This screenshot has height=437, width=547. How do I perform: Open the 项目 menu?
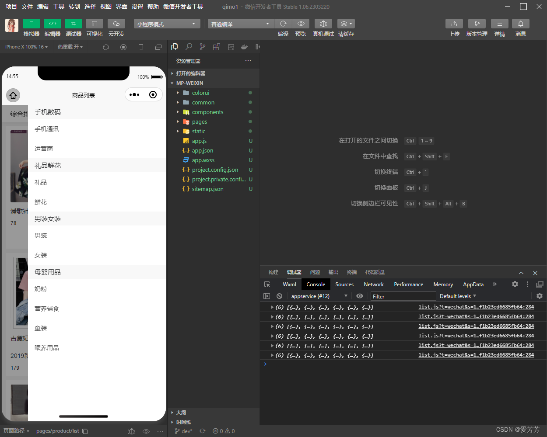click(11, 7)
